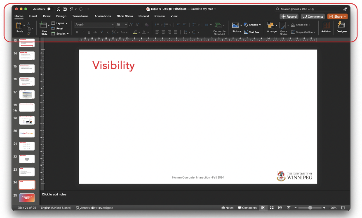Click the Arrange icon
362x218 pixels.
270,26
